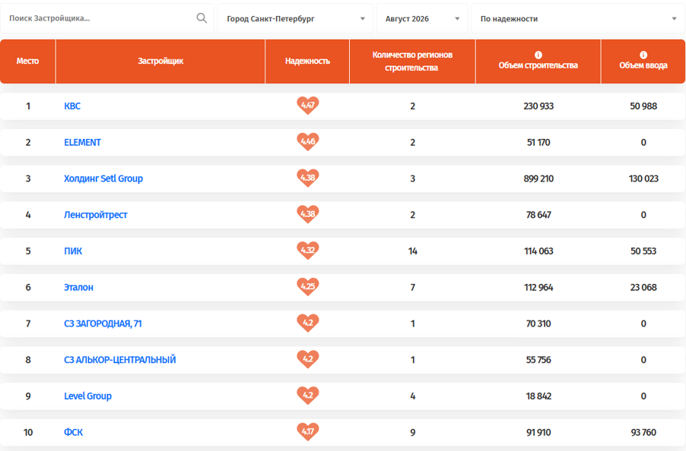Click commissioning volume 23 068
This screenshot has width=686, height=451.
click(x=643, y=287)
